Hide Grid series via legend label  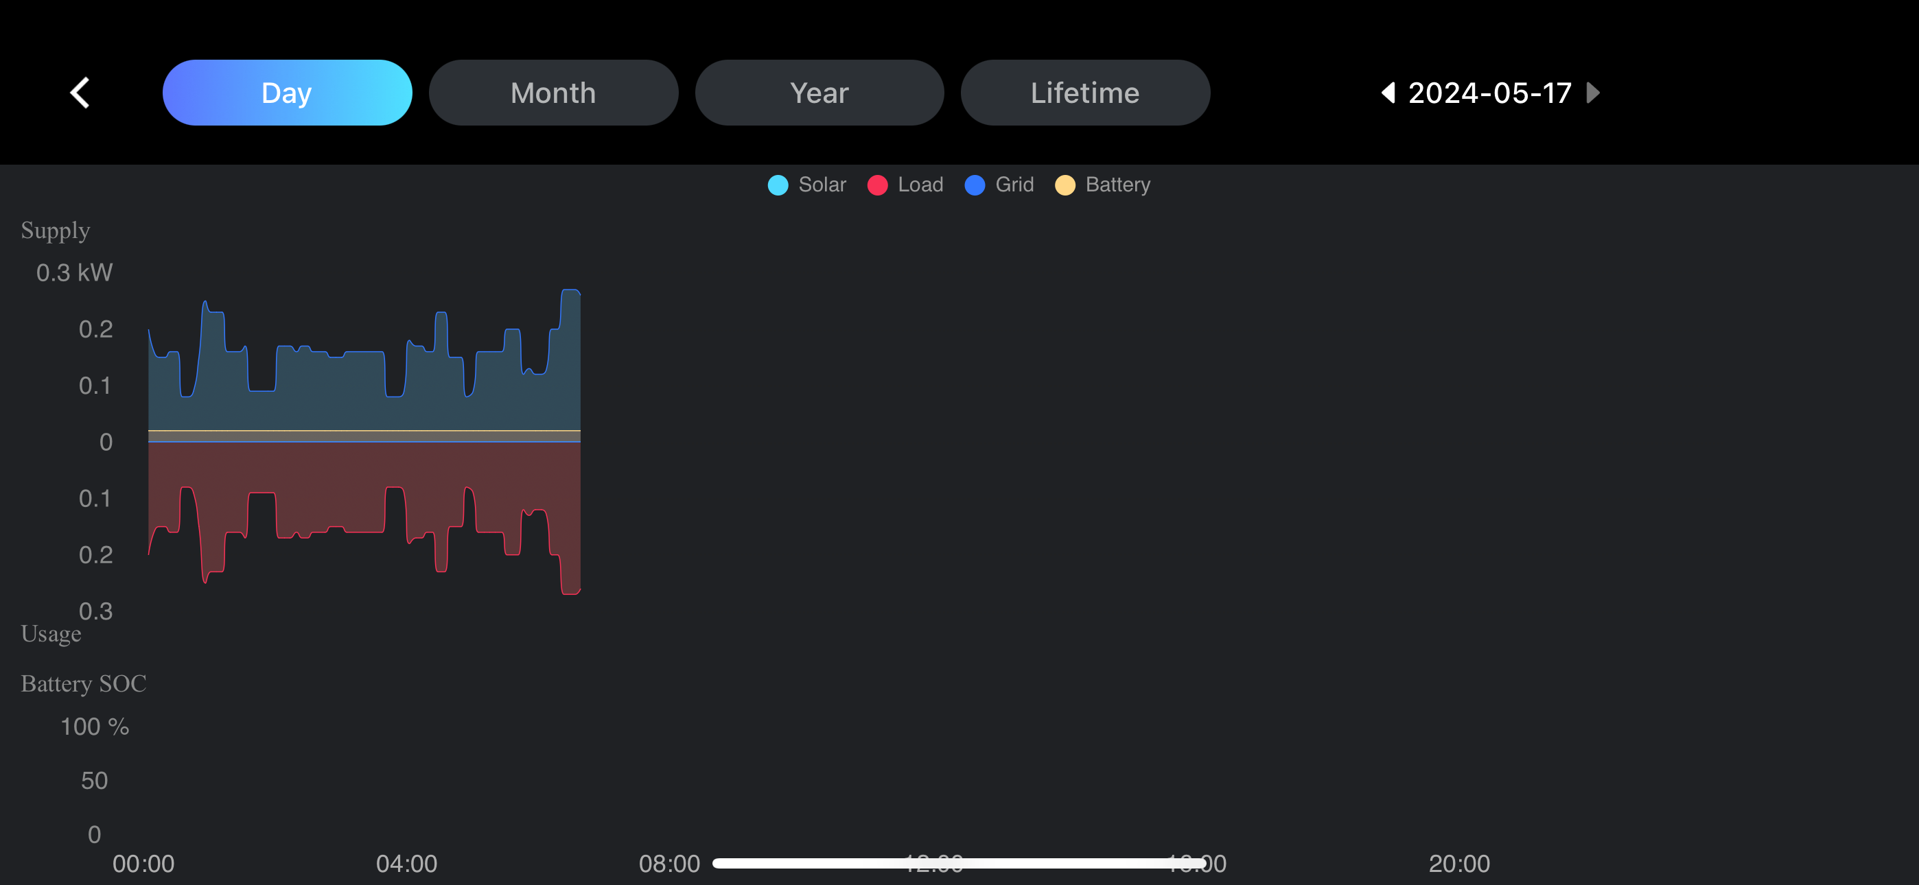pyautogui.click(x=1014, y=185)
